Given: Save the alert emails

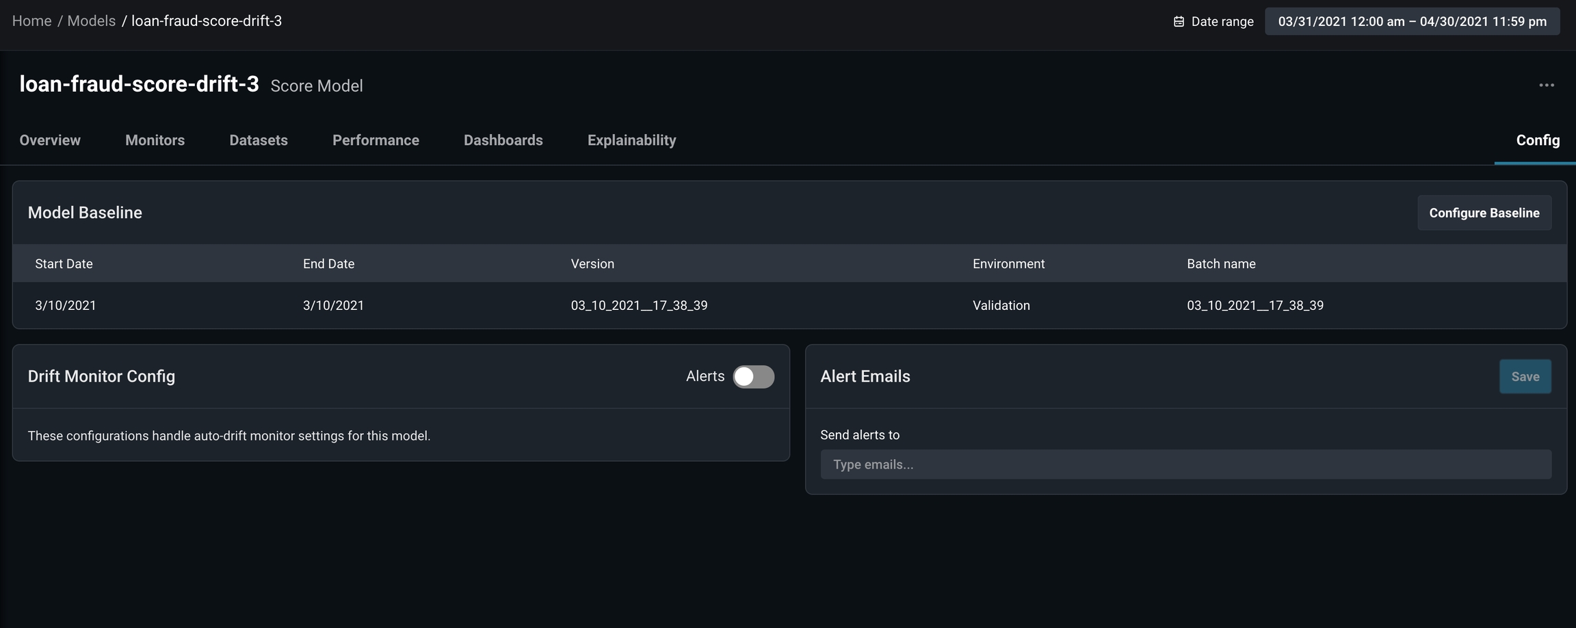Looking at the screenshot, I should [x=1525, y=377].
